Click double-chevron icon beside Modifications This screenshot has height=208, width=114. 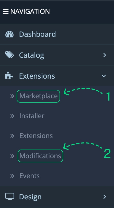(12, 156)
